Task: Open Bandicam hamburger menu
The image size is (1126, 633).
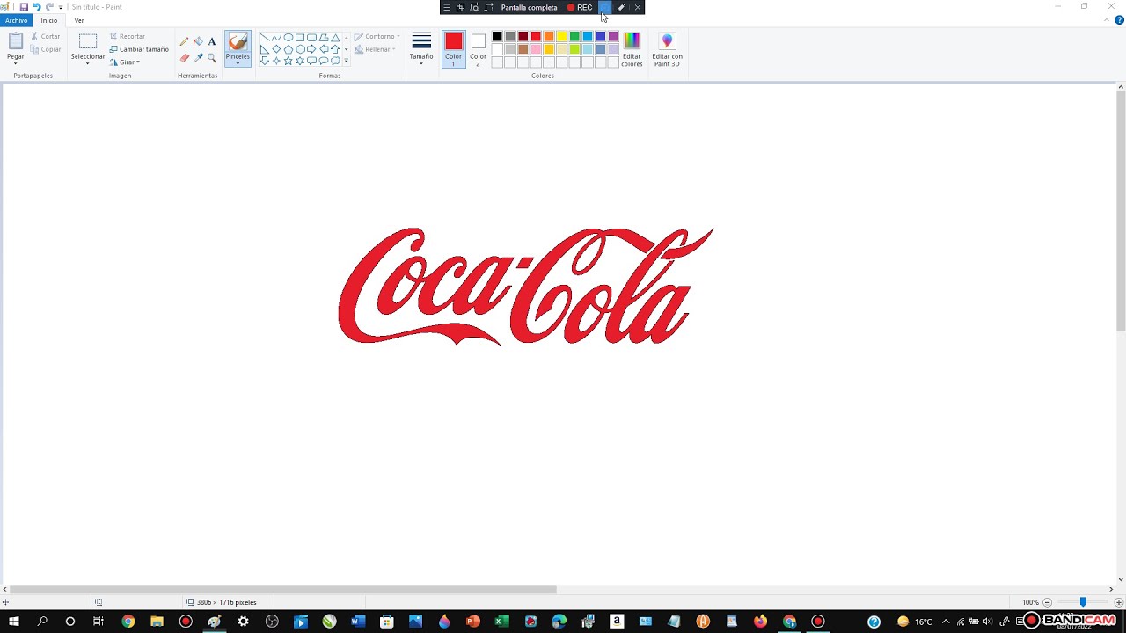Action: point(447,7)
